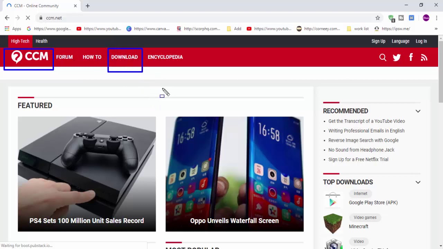443x249 pixels.
Task: Open the corneey.com bookmark
Action: point(318,29)
